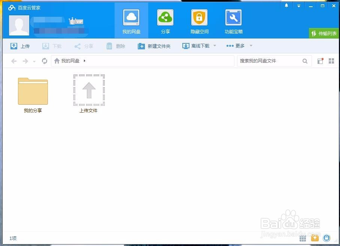Viewport: 340px width, 246px height.
Task: Open the 更多 menu
Action: click(x=236, y=46)
